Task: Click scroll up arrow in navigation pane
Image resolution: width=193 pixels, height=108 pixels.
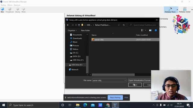Action: click(87, 34)
